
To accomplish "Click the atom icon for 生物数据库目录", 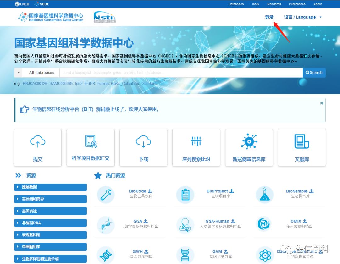I will click(264, 255).
